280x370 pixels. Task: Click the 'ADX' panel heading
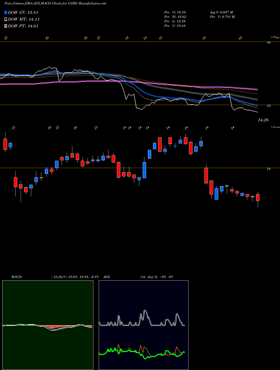107,277
